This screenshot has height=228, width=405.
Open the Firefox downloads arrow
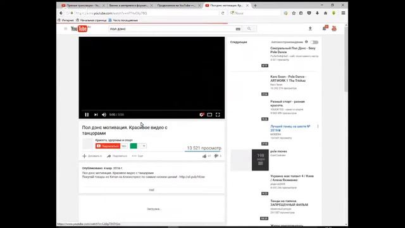pyautogui.click(x=317, y=13)
